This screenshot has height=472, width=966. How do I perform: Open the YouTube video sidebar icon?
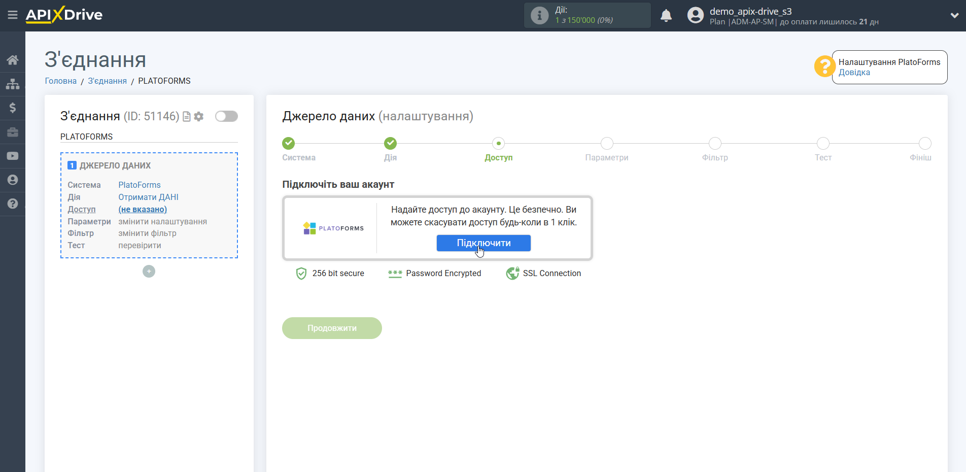[x=13, y=156]
